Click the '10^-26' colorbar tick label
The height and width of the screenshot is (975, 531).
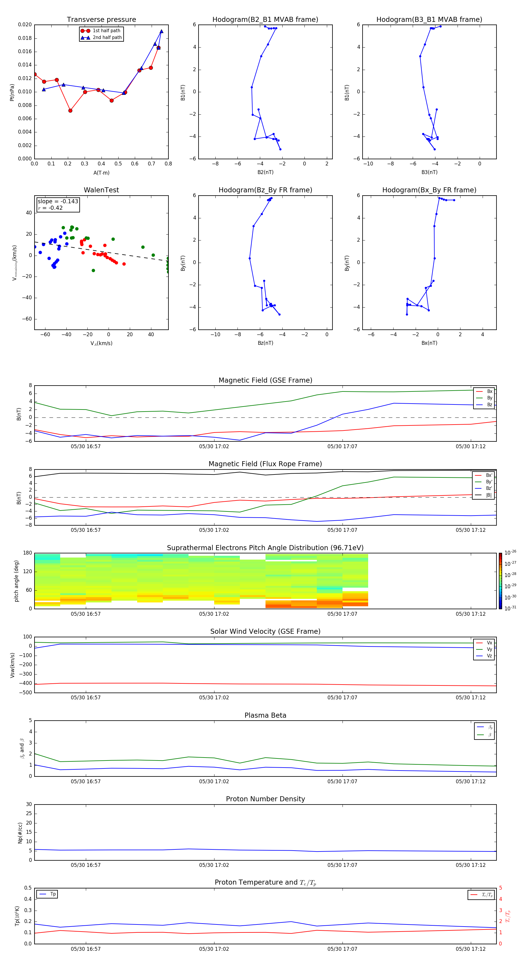510,552
